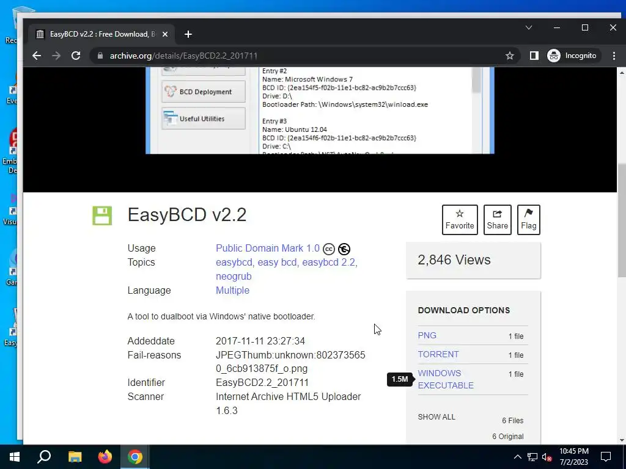The height and width of the screenshot is (469, 626).
Task: Open the notification center icon
Action: (x=606, y=457)
